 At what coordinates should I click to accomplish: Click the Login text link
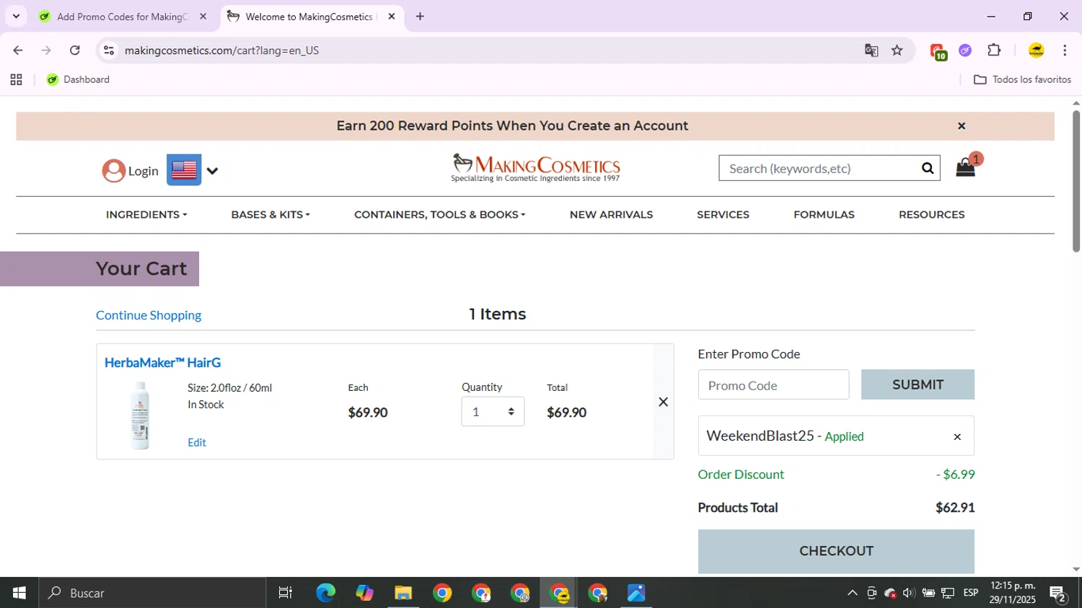coord(143,171)
